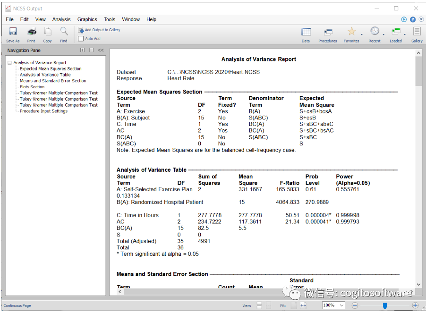Screen dimensions: 426x313
Task: Open the Analysis menu
Action: click(x=61, y=19)
